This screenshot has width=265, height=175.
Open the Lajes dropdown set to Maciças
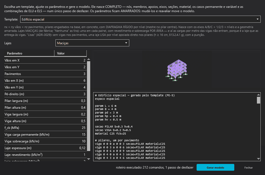click(92, 43)
